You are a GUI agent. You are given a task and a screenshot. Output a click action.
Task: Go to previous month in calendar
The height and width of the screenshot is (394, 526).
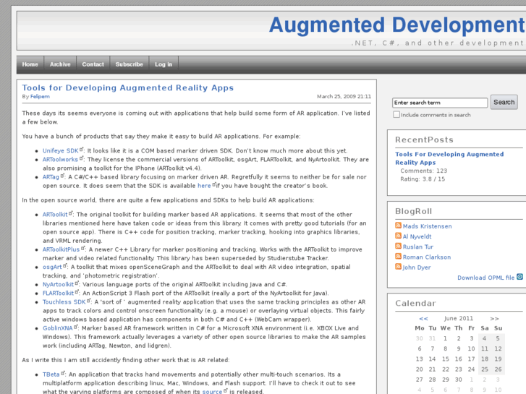(423, 319)
